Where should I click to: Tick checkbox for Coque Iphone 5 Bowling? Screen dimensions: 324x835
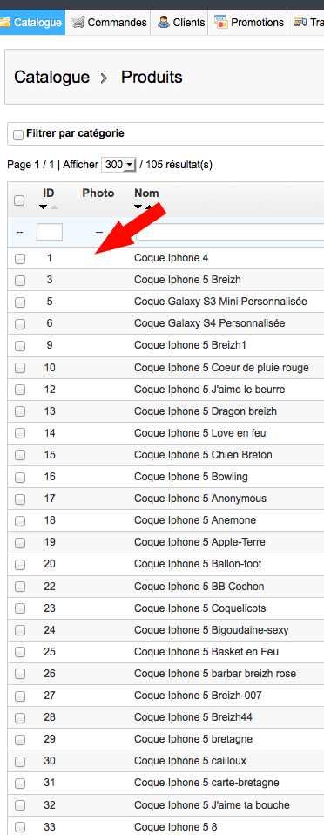coord(20,478)
